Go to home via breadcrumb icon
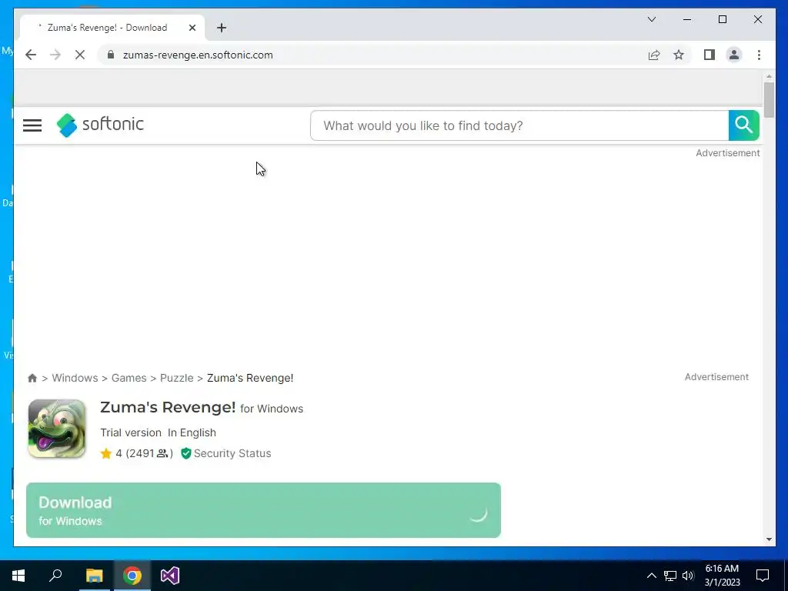This screenshot has width=788, height=591. [32, 378]
